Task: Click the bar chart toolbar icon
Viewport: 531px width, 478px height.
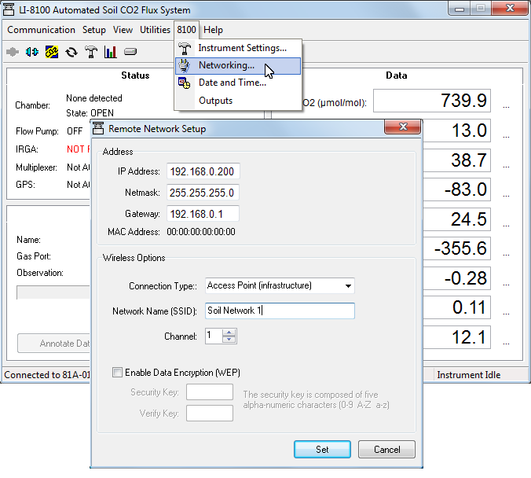Action: coord(111,52)
